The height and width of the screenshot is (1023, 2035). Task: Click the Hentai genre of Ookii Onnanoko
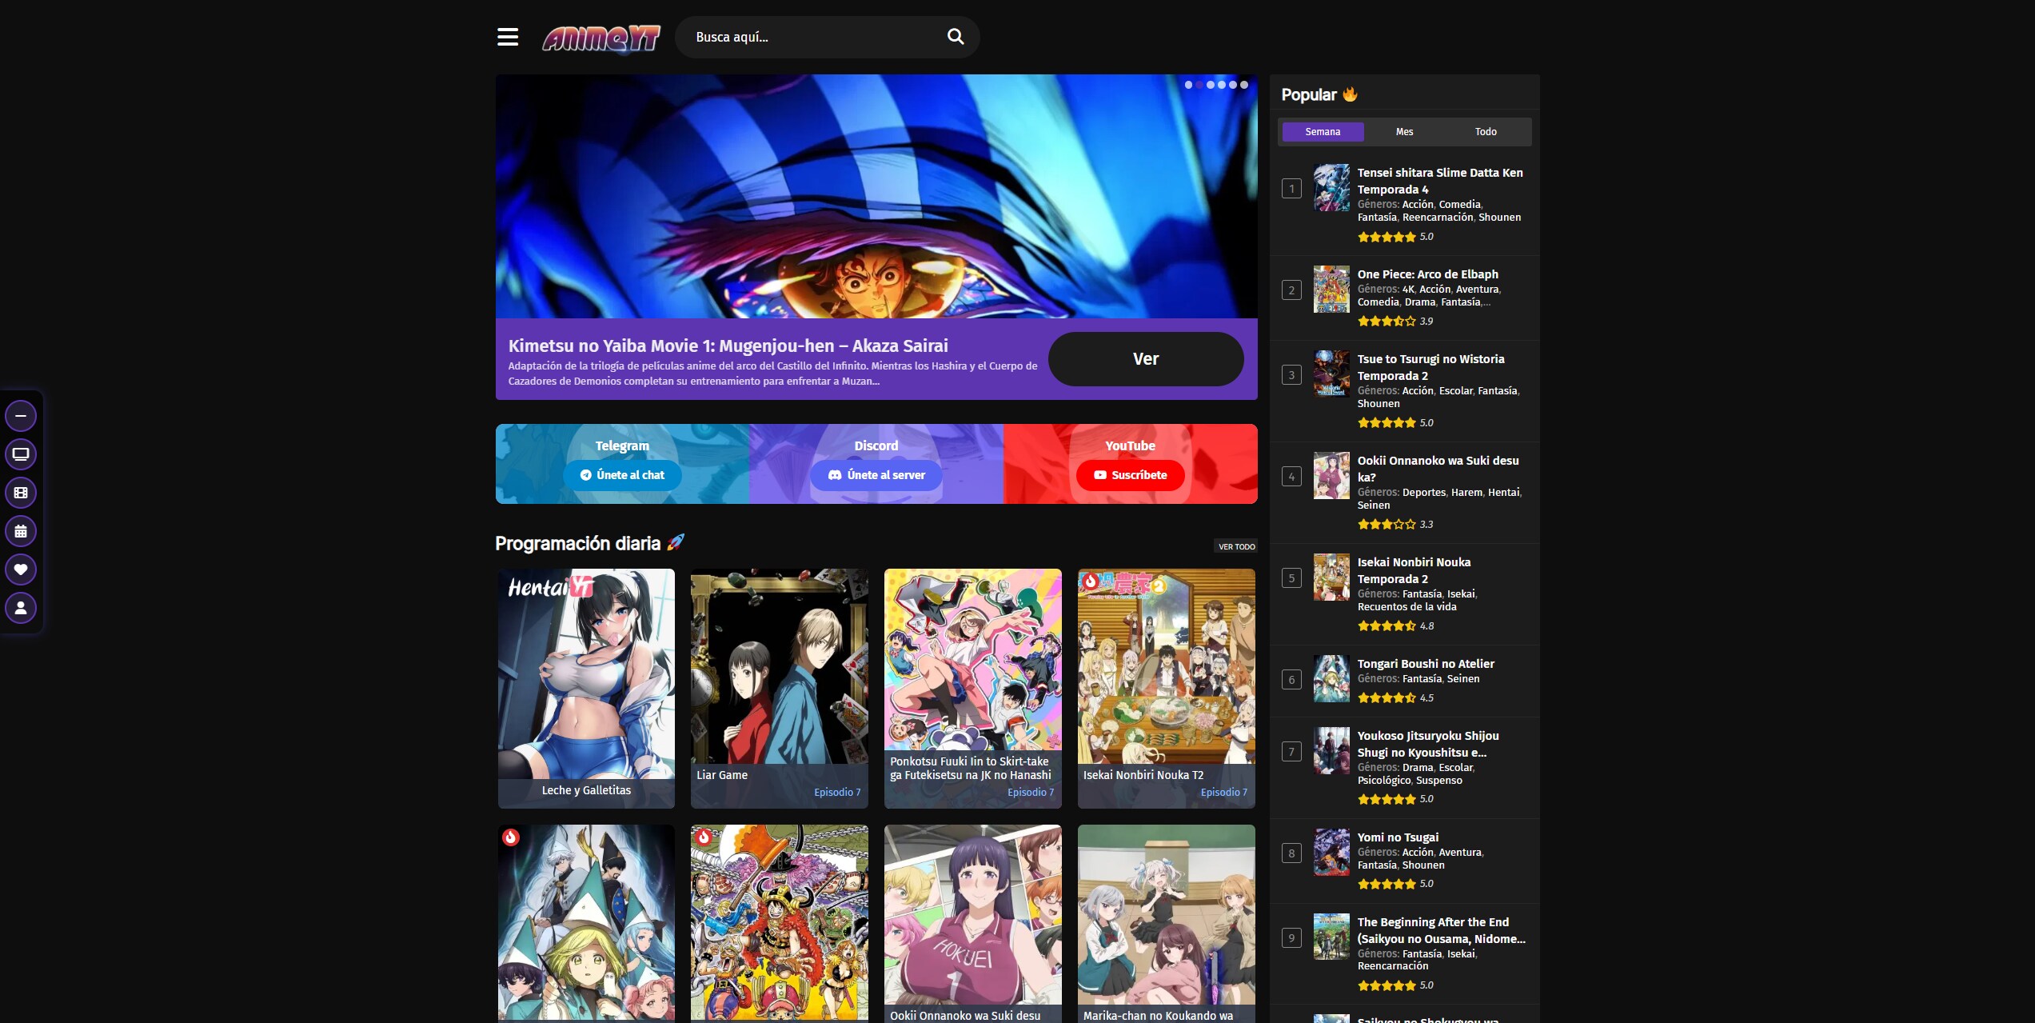1503,493
